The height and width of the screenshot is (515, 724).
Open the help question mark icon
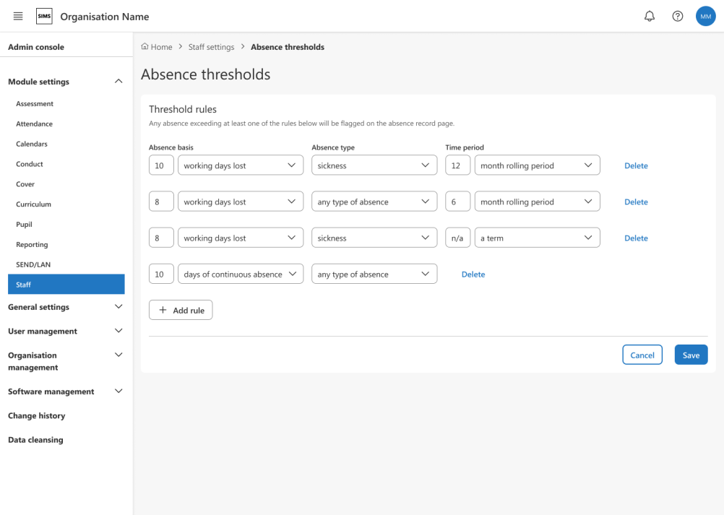677,16
